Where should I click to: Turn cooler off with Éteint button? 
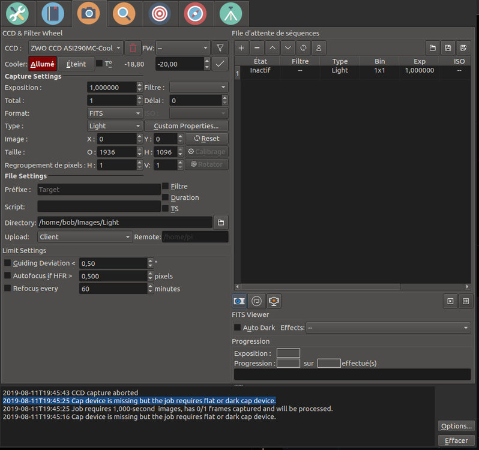[x=76, y=64]
